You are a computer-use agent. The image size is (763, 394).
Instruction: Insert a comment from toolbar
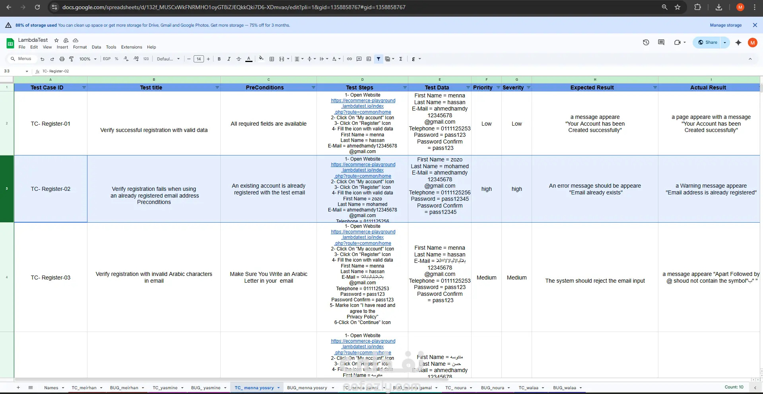tap(359, 59)
